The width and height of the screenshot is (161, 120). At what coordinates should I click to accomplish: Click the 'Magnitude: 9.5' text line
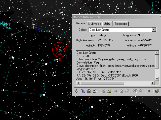[86, 69]
